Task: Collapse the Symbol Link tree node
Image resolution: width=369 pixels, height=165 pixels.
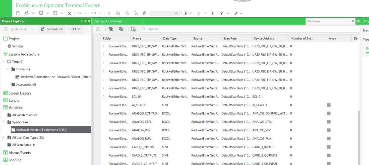Action: click(x=3, y=122)
